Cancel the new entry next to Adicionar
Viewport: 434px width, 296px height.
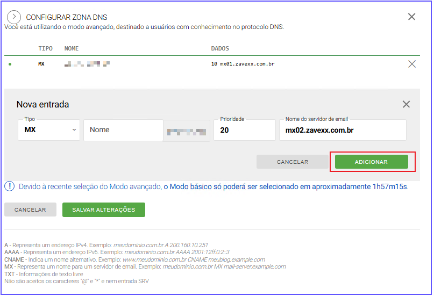click(x=292, y=162)
